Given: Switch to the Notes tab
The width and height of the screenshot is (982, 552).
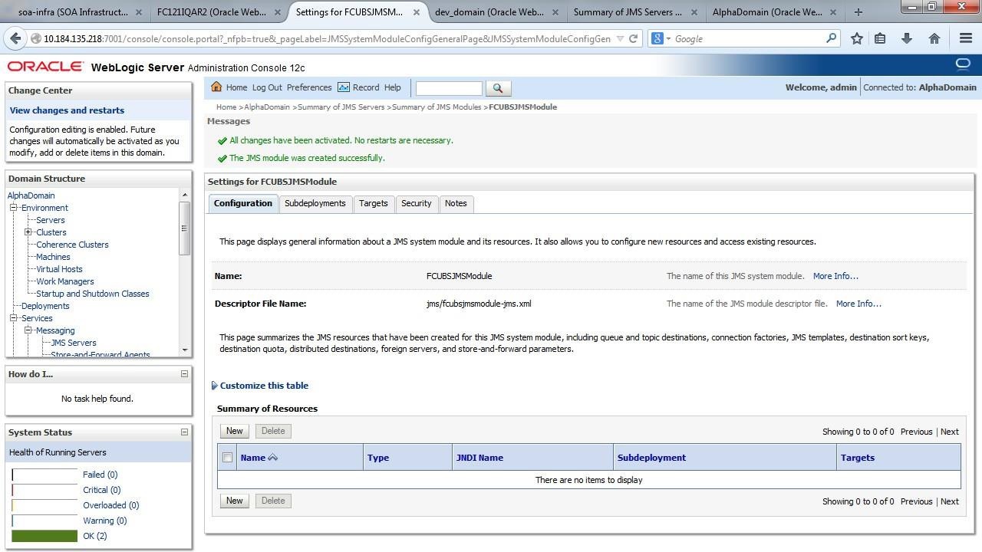Looking at the screenshot, I should (x=456, y=203).
